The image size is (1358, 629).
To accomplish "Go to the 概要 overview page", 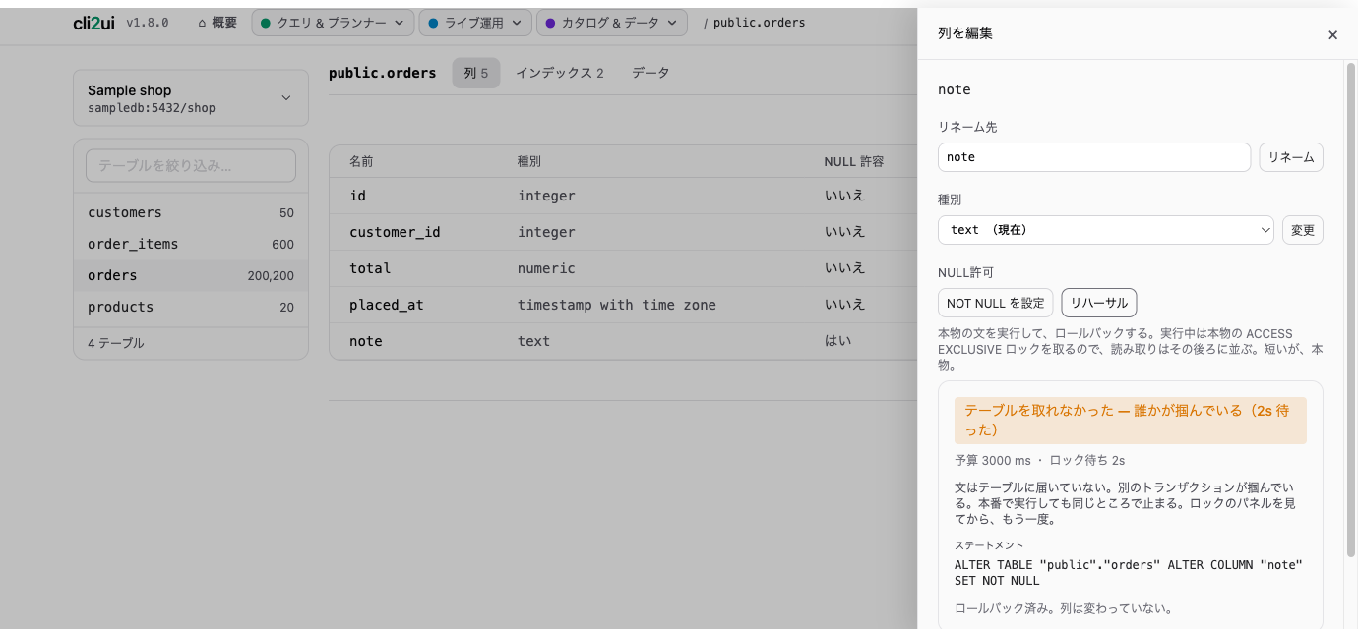I will 216,23.
